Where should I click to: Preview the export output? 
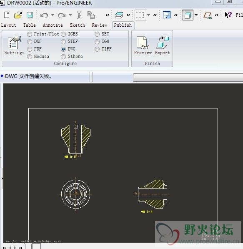coord(143,46)
